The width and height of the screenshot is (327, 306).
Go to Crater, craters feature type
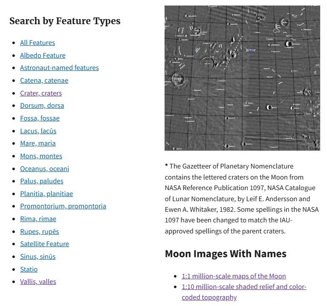pyautogui.click(x=41, y=93)
